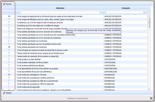The width and height of the screenshot is (155, 102).
Task: Select row '% de disponibilidad de los servicios (SEMANAL)'
Action: (x=75, y=72)
